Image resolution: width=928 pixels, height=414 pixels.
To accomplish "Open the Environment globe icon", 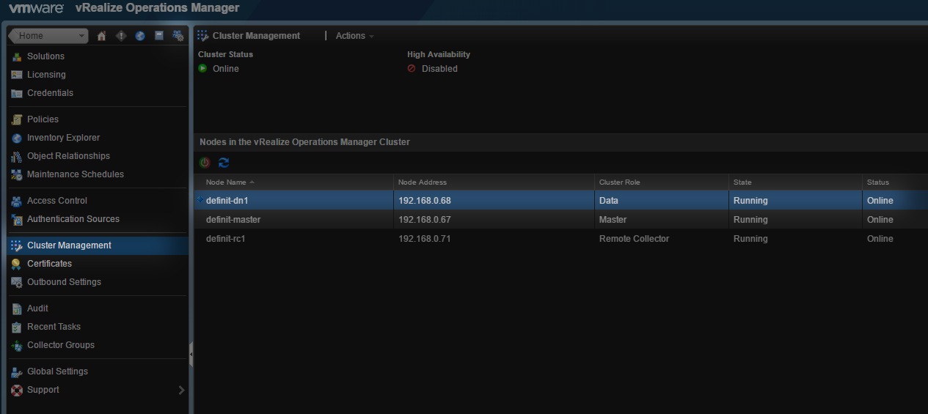I will (x=140, y=36).
